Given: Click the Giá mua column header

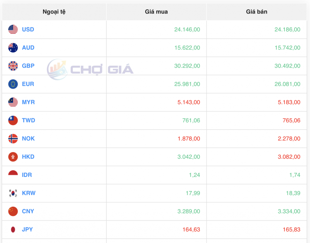Looking at the screenshot, I should tap(157, 12).
